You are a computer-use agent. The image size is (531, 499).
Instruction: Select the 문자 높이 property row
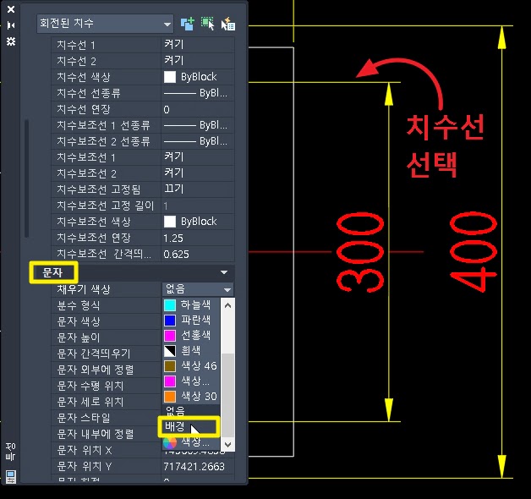click(106, 337)
